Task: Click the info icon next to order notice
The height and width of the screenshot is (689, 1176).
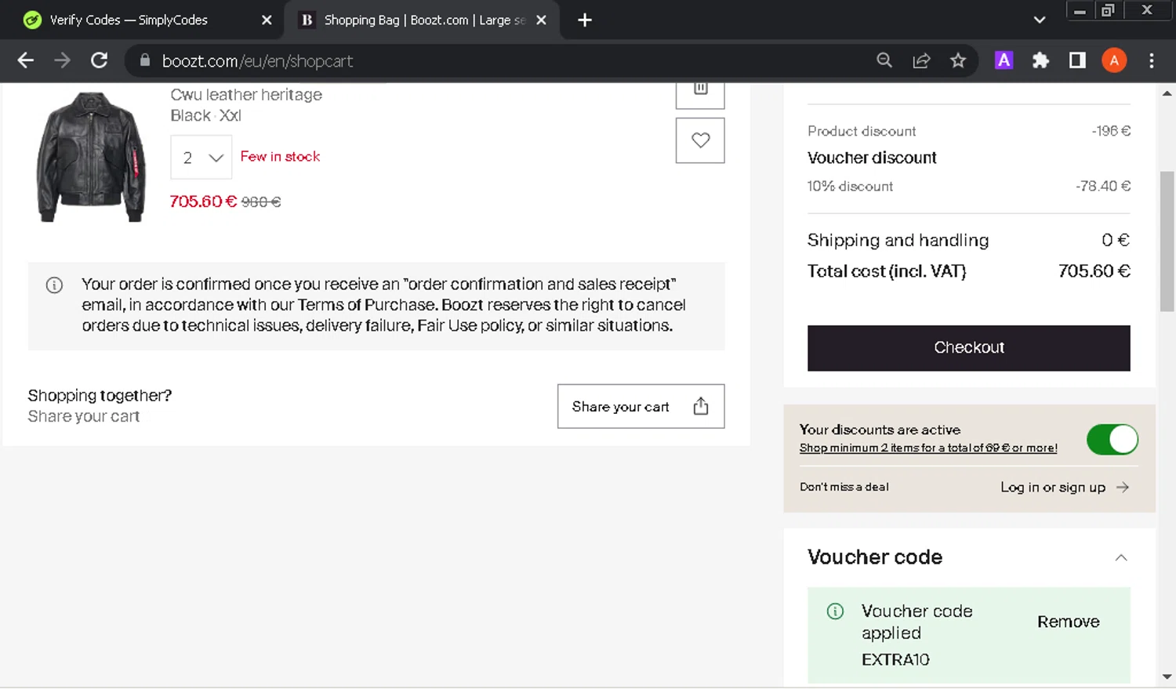Action: coord(54,285)
